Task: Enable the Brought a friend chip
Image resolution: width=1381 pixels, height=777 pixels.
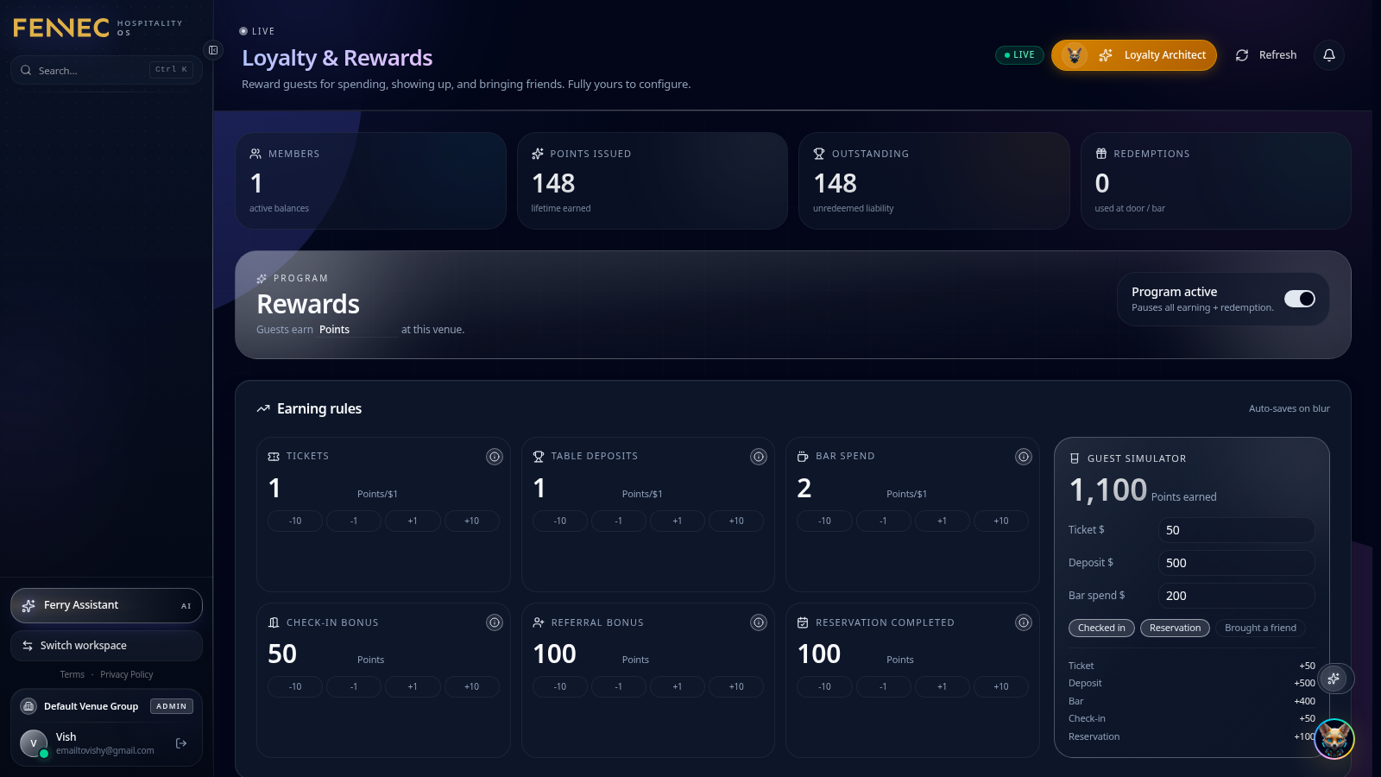Action: [x=1260, y=628]
